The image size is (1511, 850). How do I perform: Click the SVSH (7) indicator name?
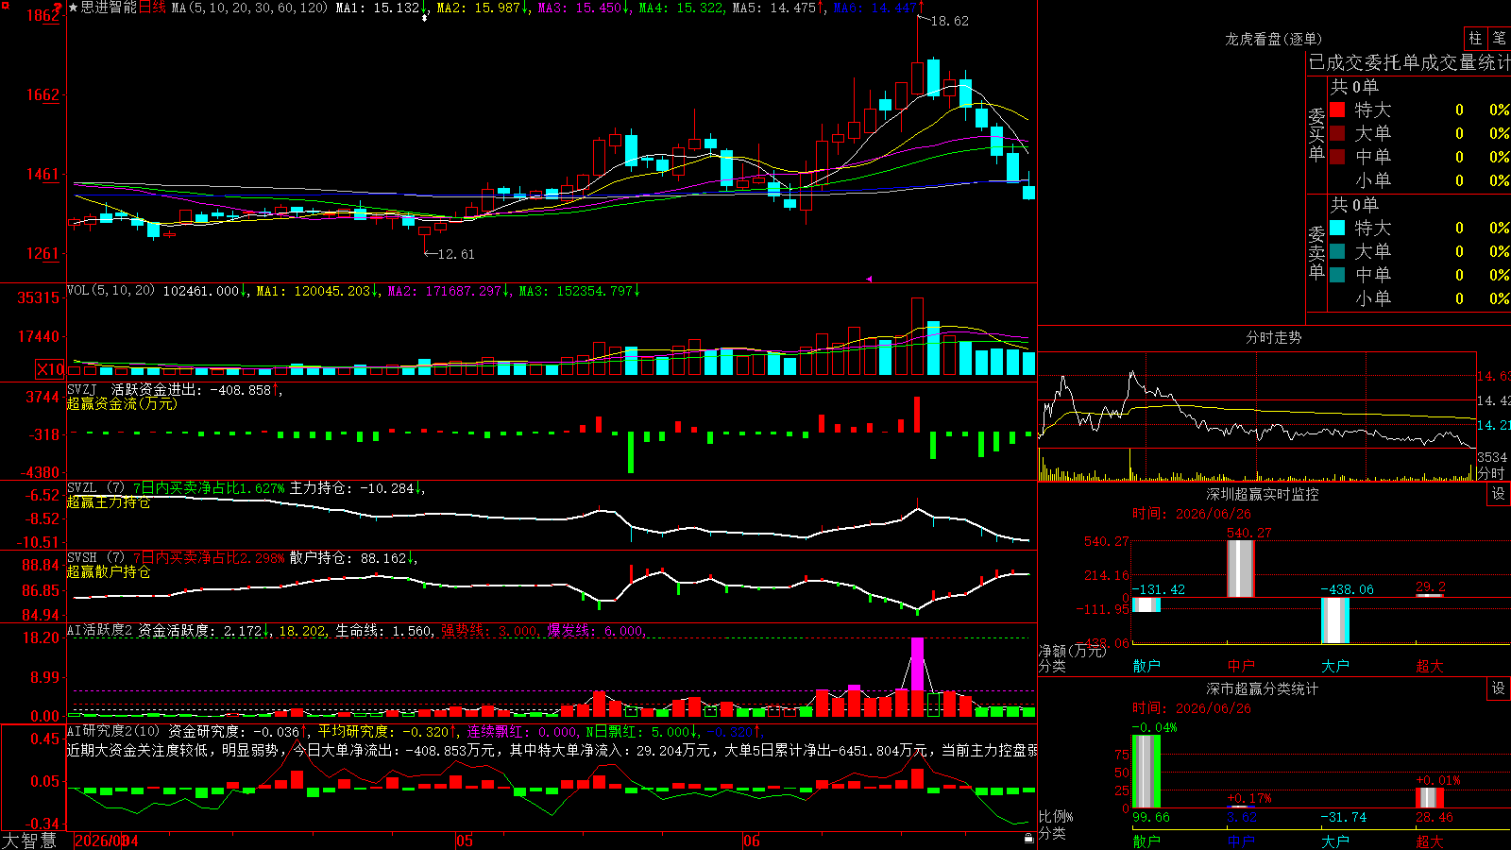pyautogui.click(x=95, y=557)
